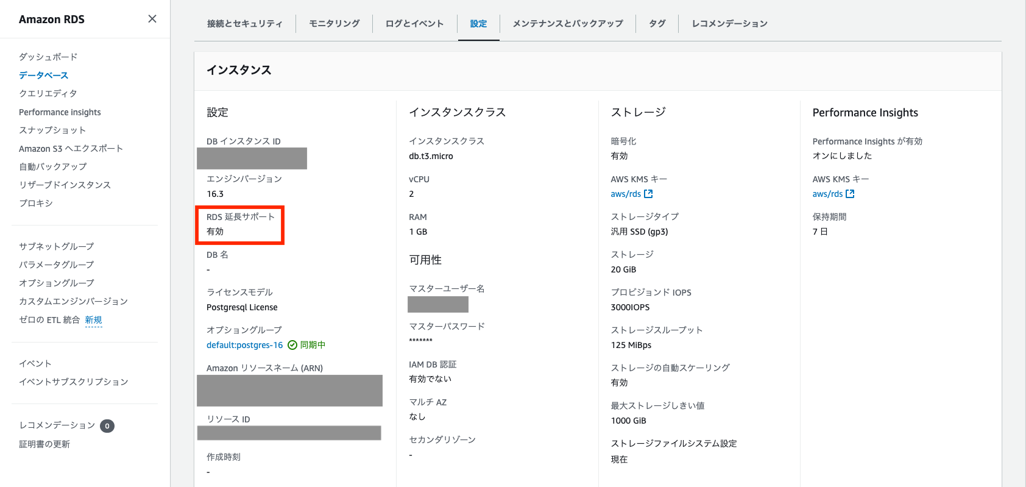1026x487 pixels.
Task: Click the インスタンス section heading
Action: pos(239,70)
